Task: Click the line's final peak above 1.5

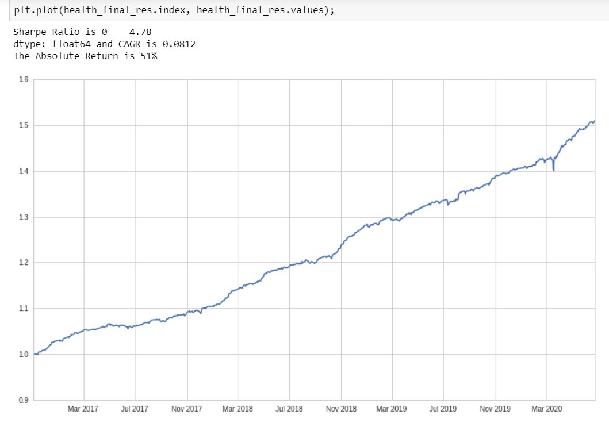Action: tap(593, 122)
